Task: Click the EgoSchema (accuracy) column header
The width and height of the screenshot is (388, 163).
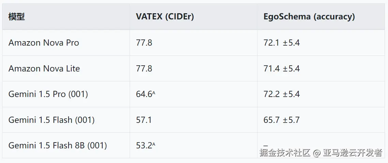Action: tap(309, 17)
